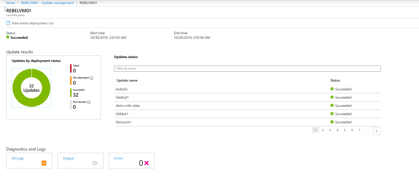Click the Output export icon
This screenshot has width=419, height=183.
click(x=95, y=163)
